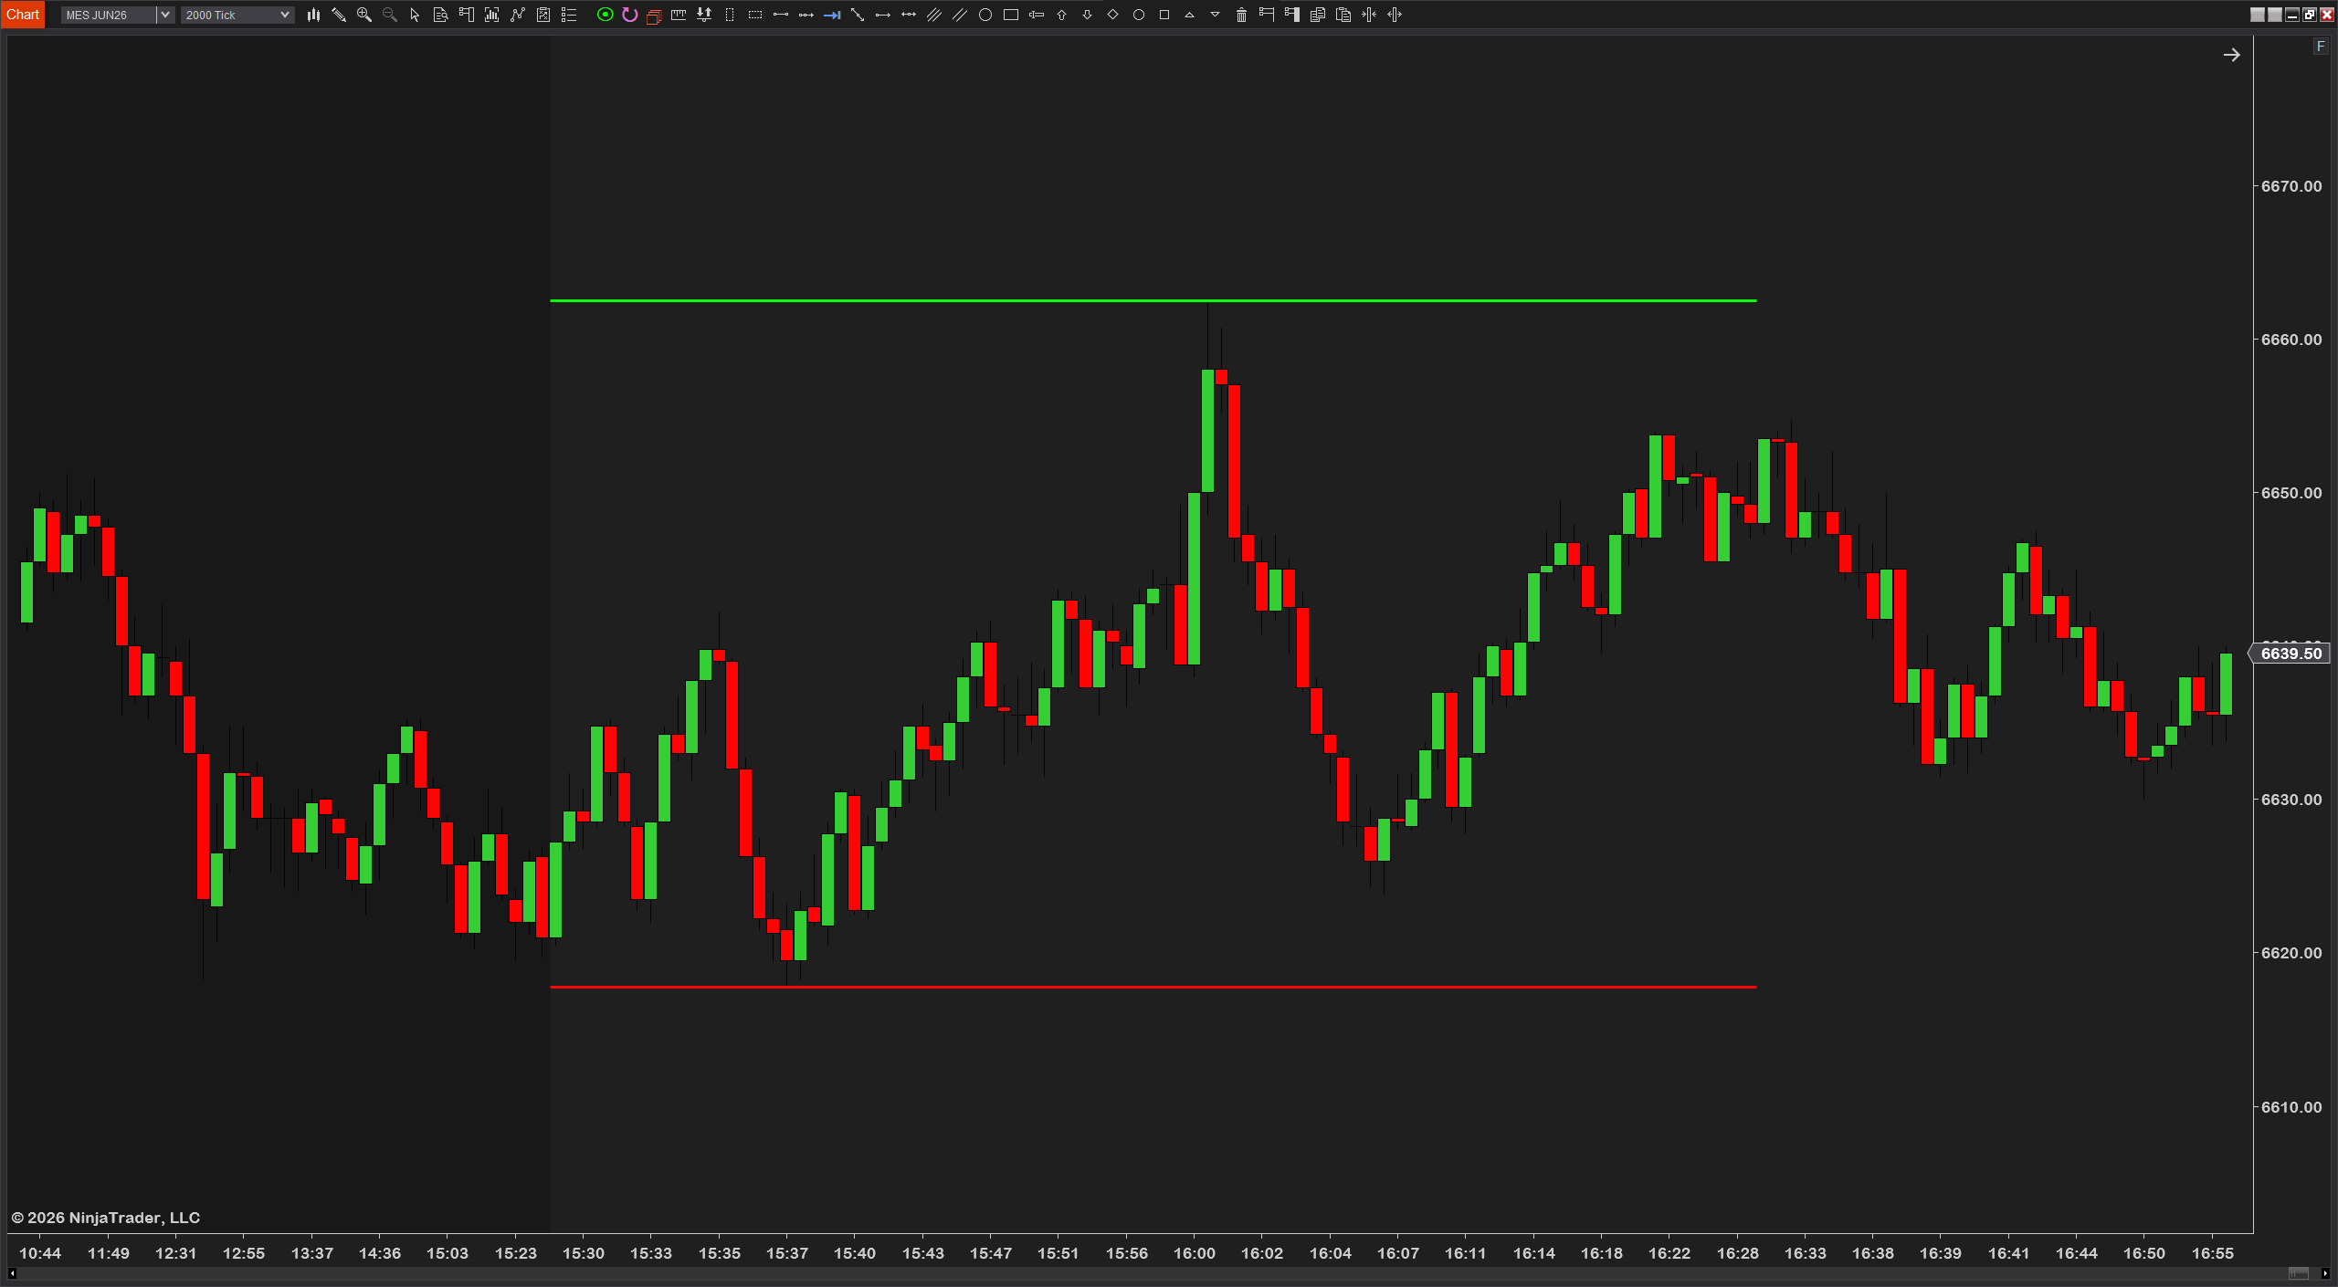Select the ruler drawing tool
This screenshot has height=1287, width=2338.
click(679, 15)
